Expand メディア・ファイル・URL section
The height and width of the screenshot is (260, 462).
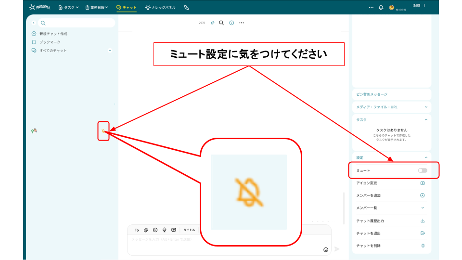coord(426,107)
